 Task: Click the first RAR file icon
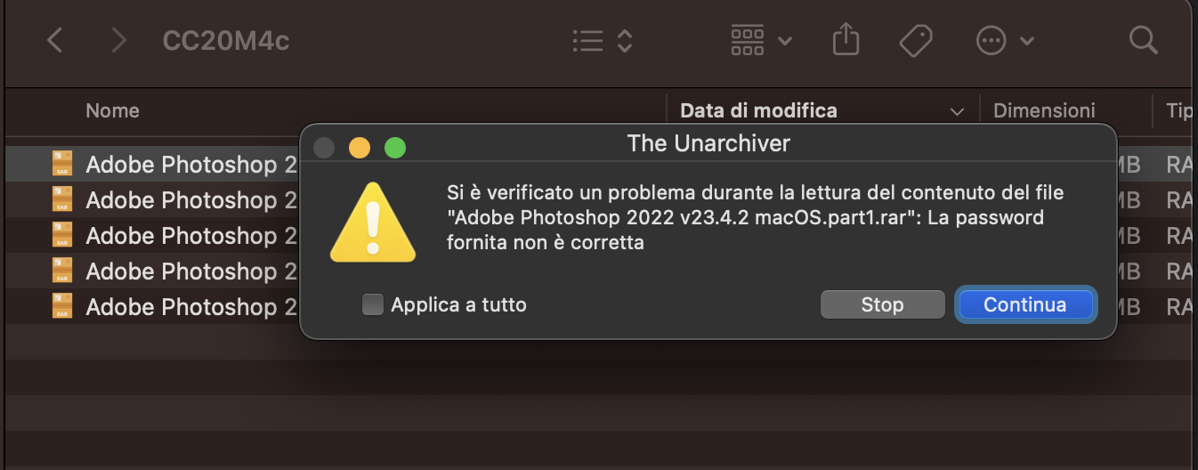[62, 164]
